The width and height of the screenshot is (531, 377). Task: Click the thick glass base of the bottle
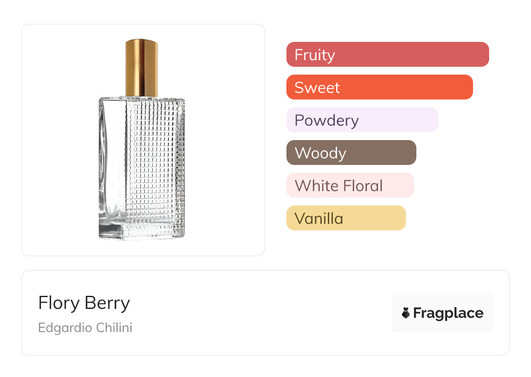(142, 231)
